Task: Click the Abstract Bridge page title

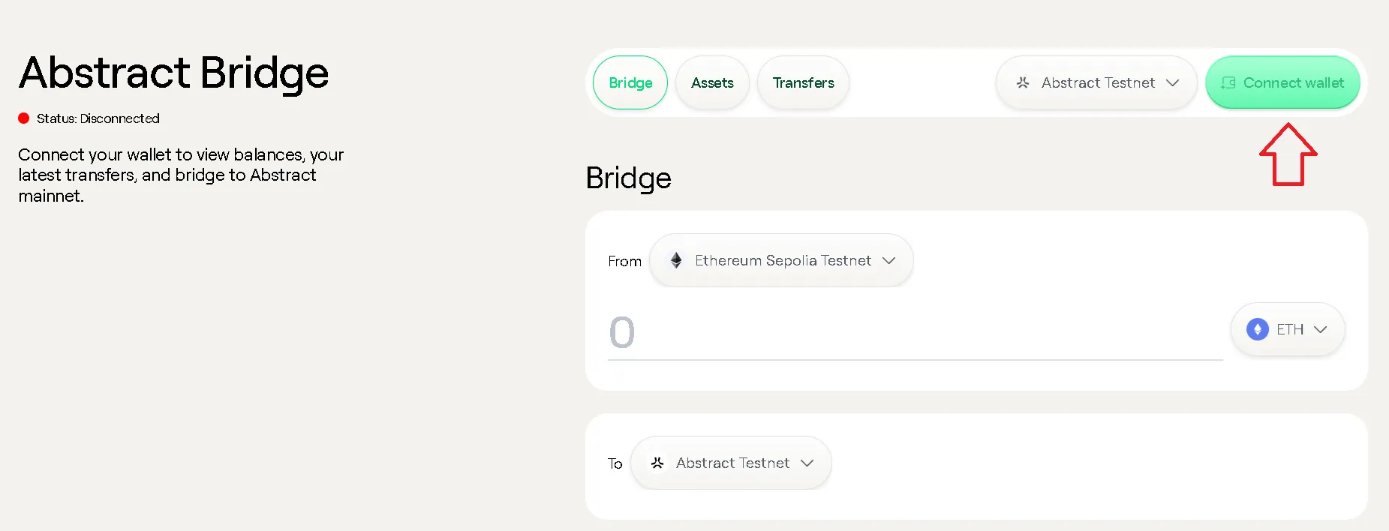Action: pyautogui.click(x=174, y=73)
